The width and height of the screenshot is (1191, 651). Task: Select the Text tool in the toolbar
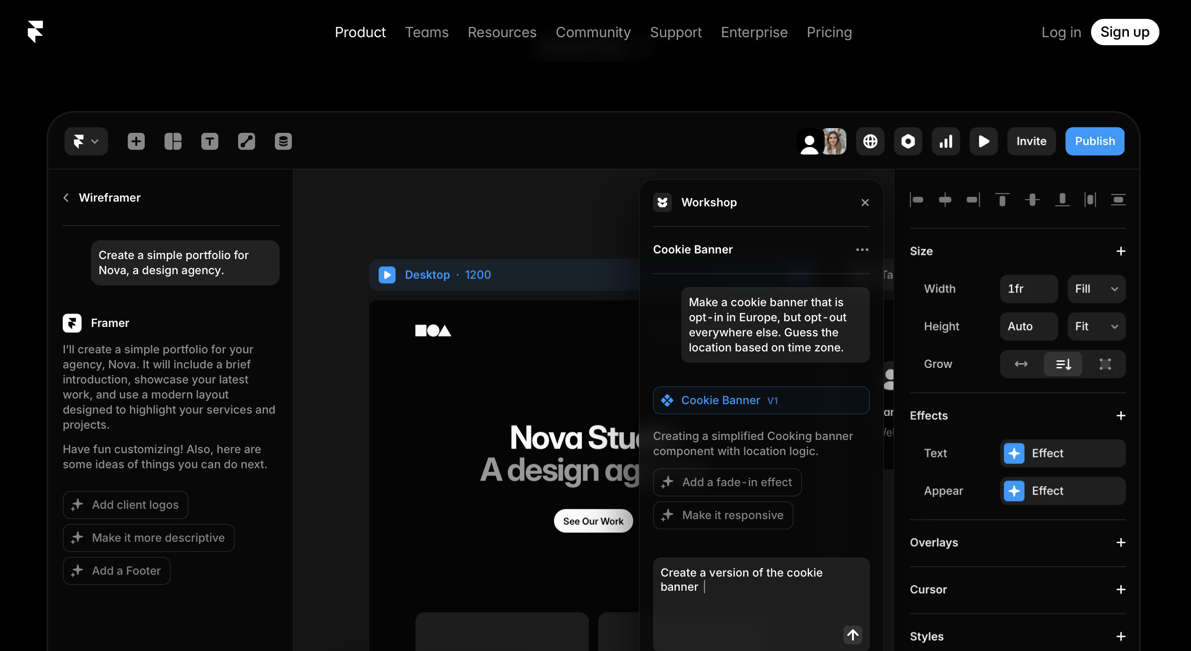click(x=209, y=141)
